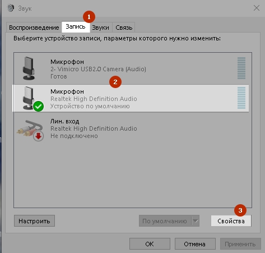Image resolution: width=265 pixels, height=253 pixels.
Task: Click the Применить button
Action: [240, 244]
